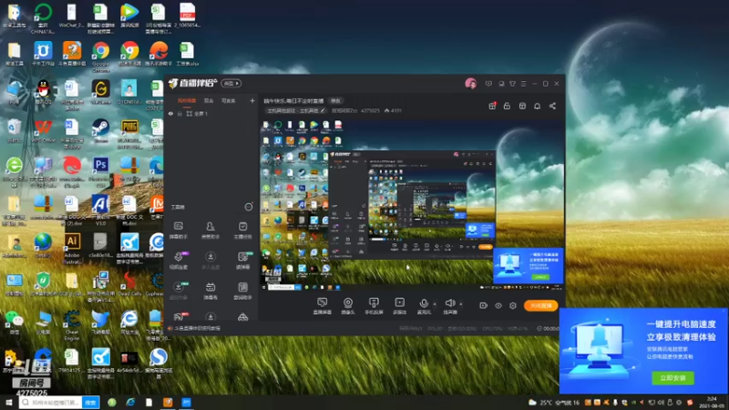Click blue search button in taskbar
Viewport: 729px width, 410px height.
[x=90, y=402]
